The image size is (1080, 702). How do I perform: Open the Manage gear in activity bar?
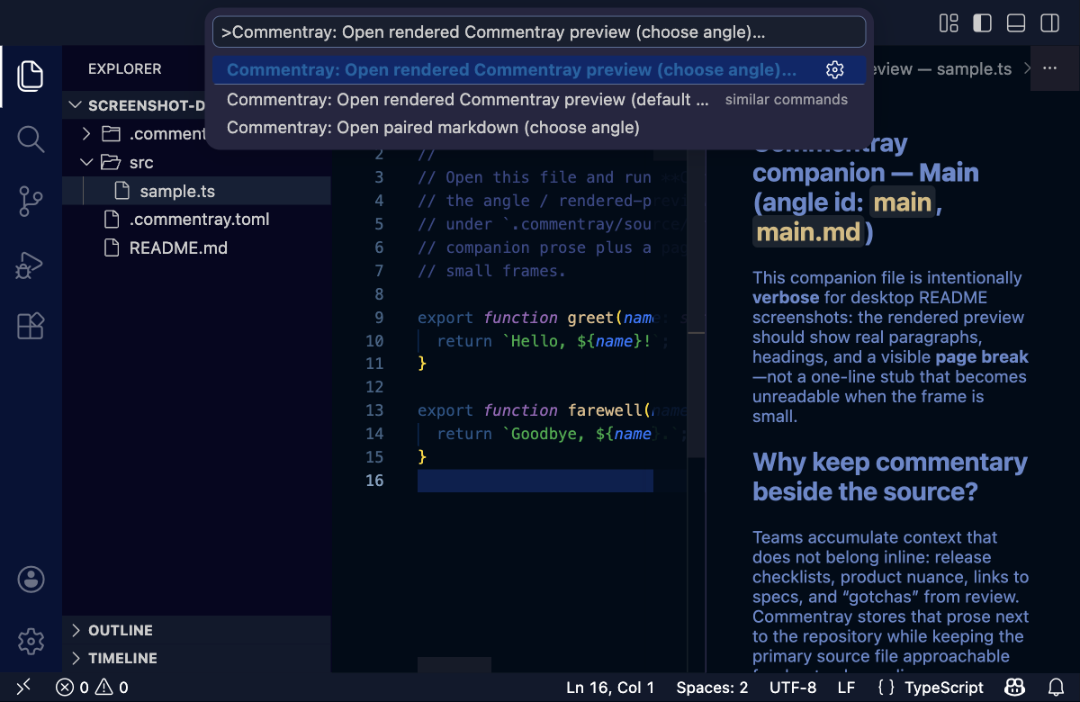pyautogui.click(x=31, y=642)
